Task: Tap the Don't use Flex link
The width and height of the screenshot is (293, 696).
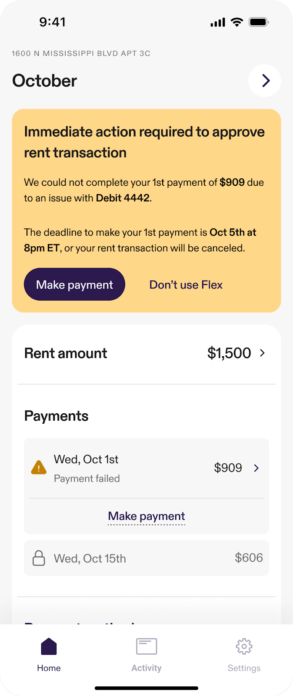Action: 186,285
